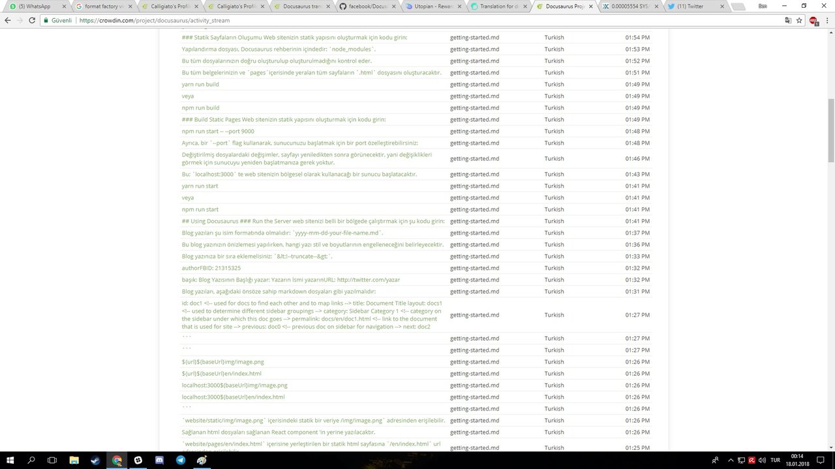Go back to the previous page in Chrome
The width and height of the screenshot is (835, 469).
(x=8, y=20)
